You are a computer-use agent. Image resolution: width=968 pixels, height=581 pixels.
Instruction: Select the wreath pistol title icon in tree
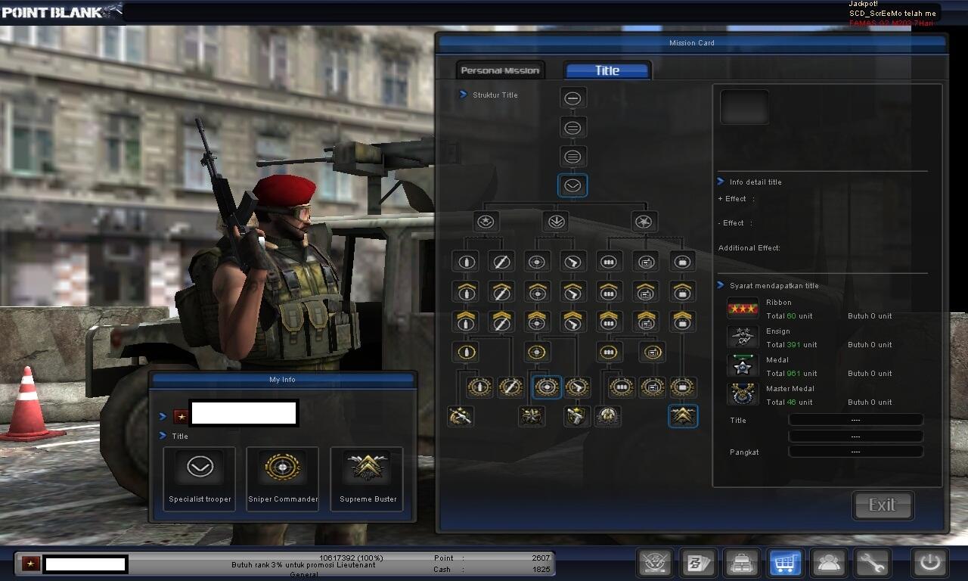click(577, 387)
